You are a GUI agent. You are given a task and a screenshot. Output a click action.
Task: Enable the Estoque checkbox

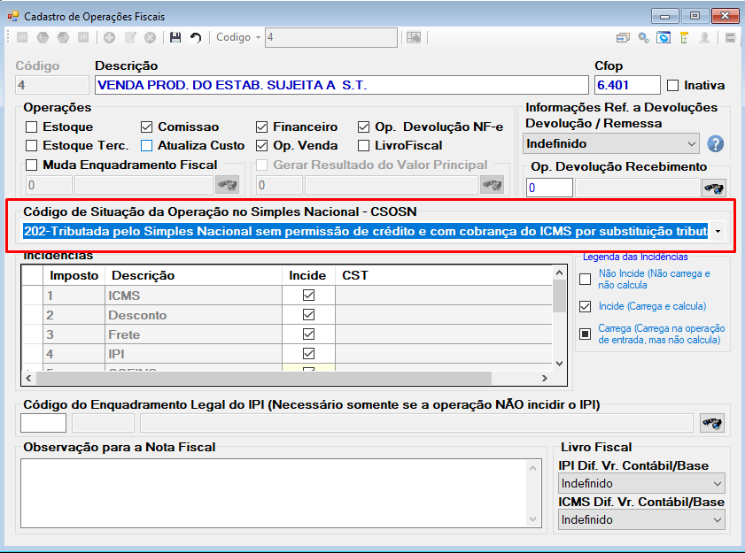tap(31, 127)
